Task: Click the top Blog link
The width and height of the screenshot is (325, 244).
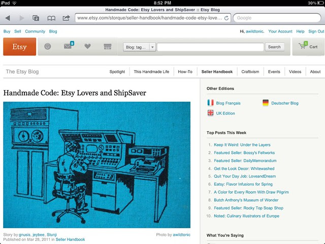Action: pos(53,32)
